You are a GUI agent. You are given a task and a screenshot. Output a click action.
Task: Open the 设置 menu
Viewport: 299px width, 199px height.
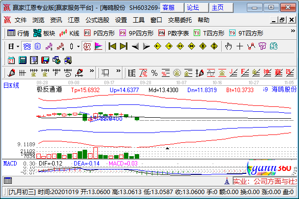tap(121, 20)
